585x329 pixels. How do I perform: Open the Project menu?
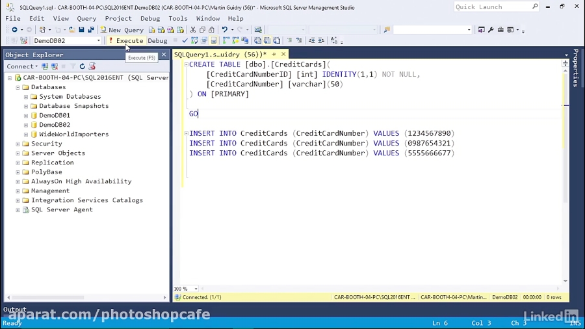click(x=118, y=18)
